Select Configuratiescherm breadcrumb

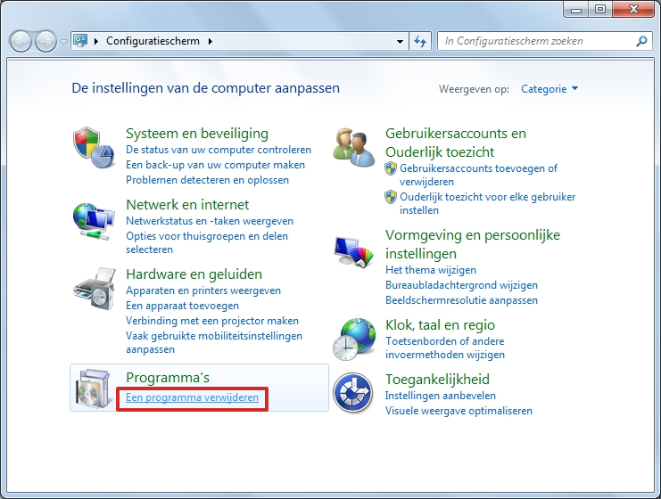pyautogui.click(x=153, y=41)
